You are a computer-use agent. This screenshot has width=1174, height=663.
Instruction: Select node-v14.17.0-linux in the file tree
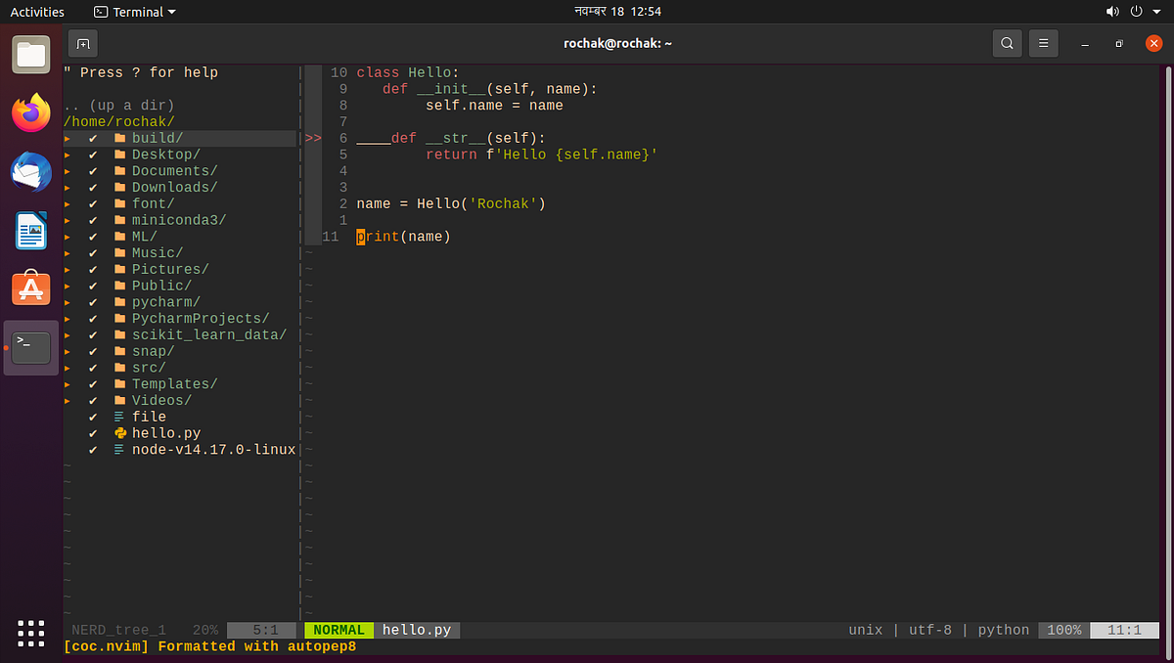[213, 449]
